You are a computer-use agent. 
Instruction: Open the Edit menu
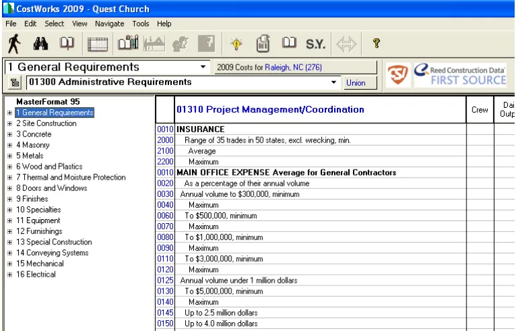click(30, 23)
